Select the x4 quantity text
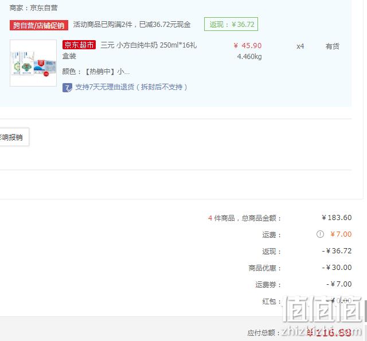 (300, 46)
